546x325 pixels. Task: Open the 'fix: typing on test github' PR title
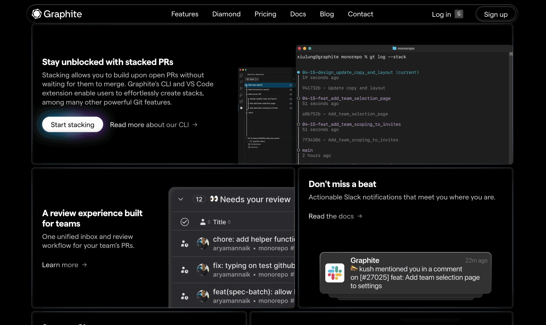(x=254, y=265)
